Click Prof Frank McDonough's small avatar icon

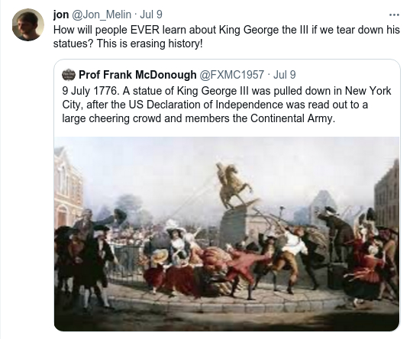click(69, 75)
